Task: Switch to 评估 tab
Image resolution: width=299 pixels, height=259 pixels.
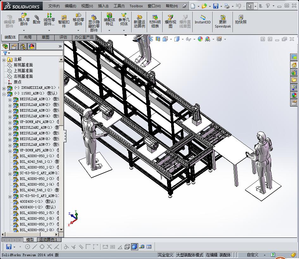Action: coord(63,37)
